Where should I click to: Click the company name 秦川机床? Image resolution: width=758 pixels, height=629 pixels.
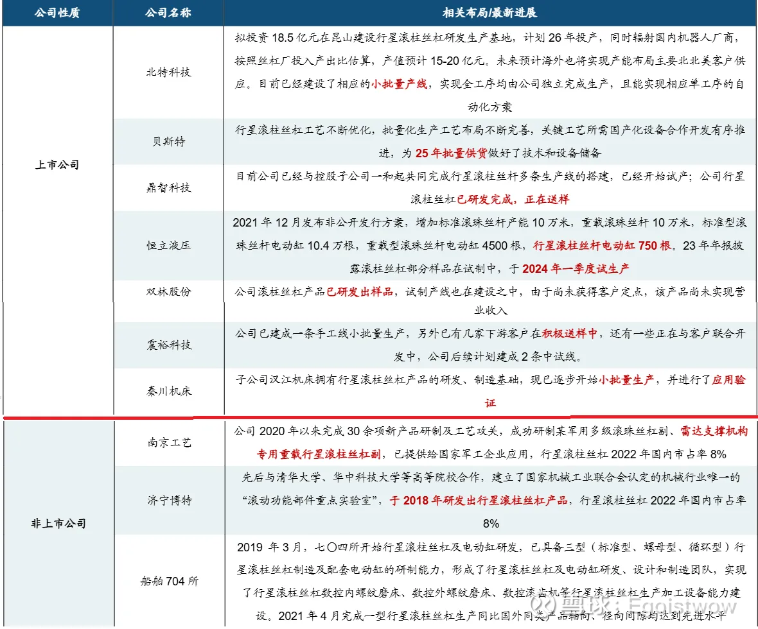click(169, 392)
